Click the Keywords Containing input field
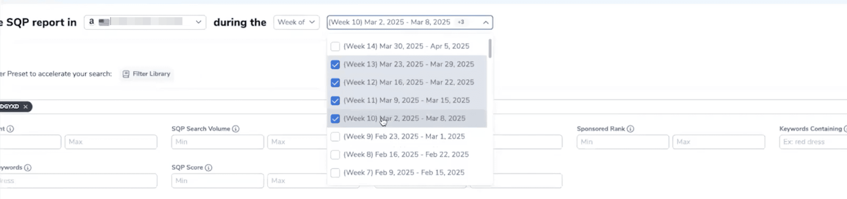This screenshot has height=199, width=847. pyautogui.click(x=812, y=142)
